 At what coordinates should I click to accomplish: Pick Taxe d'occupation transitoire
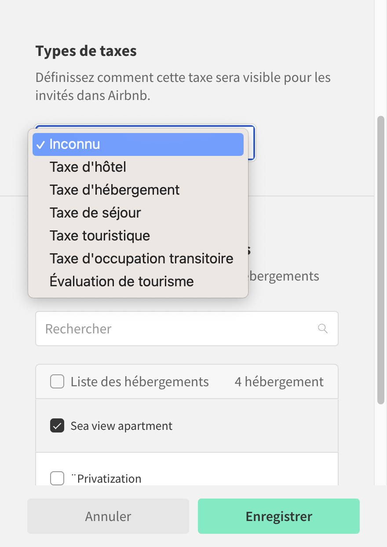141,259
